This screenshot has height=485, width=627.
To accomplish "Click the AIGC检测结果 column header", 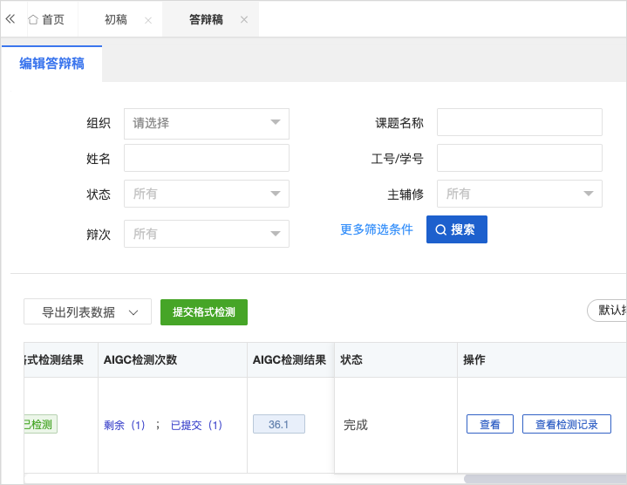I will (290, 360).
